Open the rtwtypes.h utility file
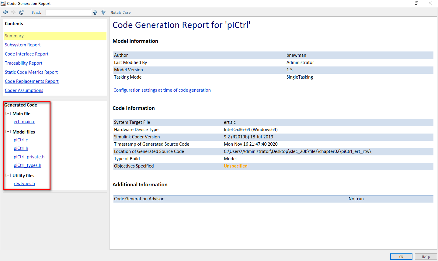Screen dimensions: 438x261 point(24,183)
